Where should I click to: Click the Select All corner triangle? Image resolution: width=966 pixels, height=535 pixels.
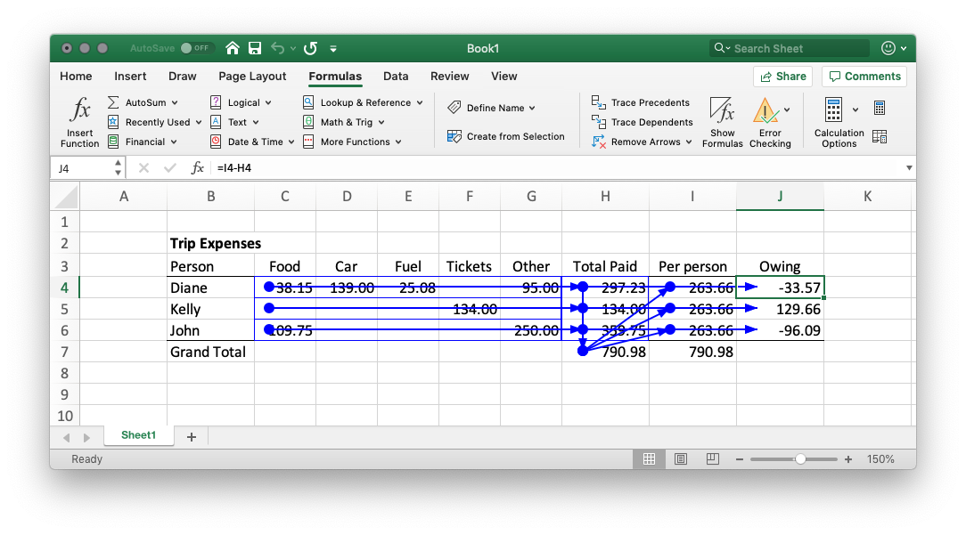pyautogui.click(x=67, y=197)
